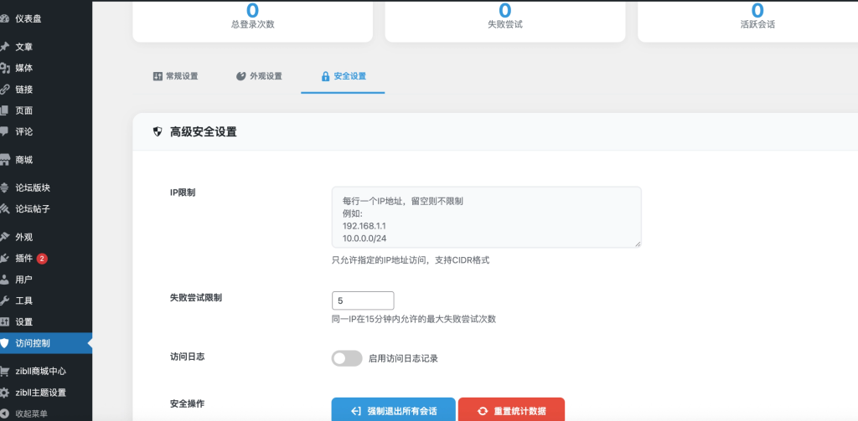Screen dimensions: 858x421
Task: Click 收起菜单 to collapse sidebar
Action: tap(46, 413)
